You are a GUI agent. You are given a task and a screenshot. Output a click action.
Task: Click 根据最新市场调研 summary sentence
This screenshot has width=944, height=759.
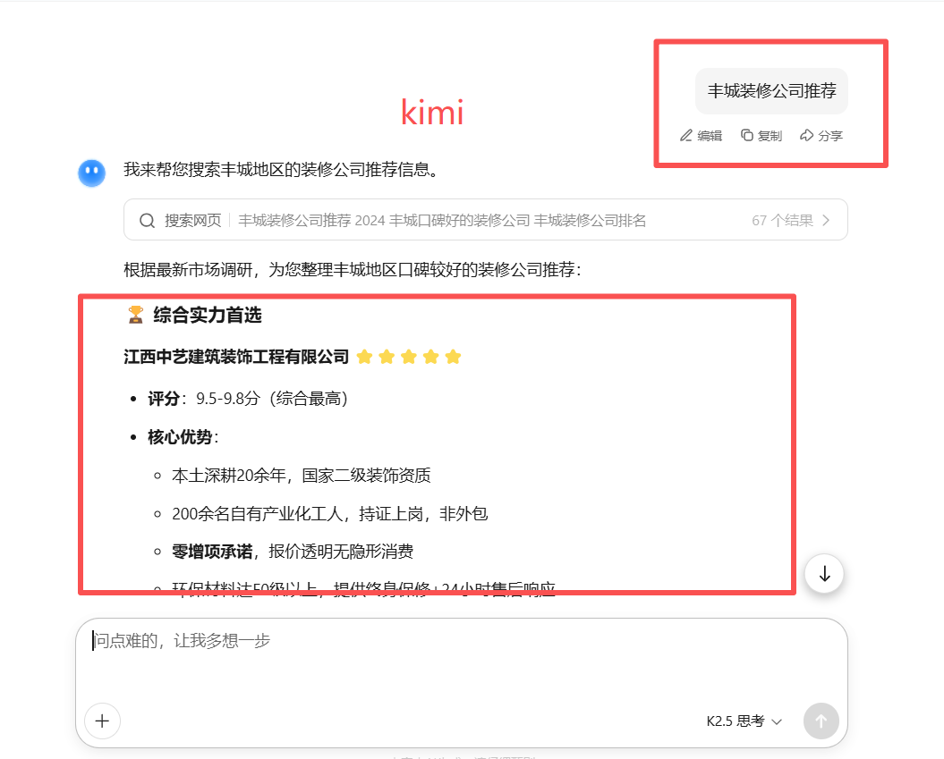coord(353,269)
